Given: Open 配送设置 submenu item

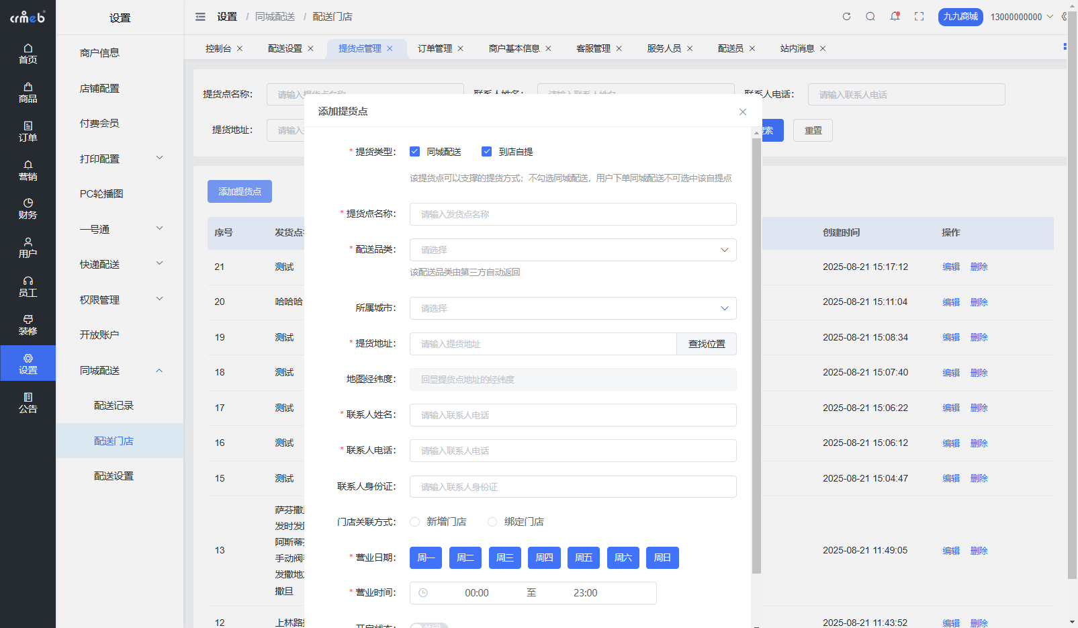Looking at the screenshot, I should tap(114, 476).
